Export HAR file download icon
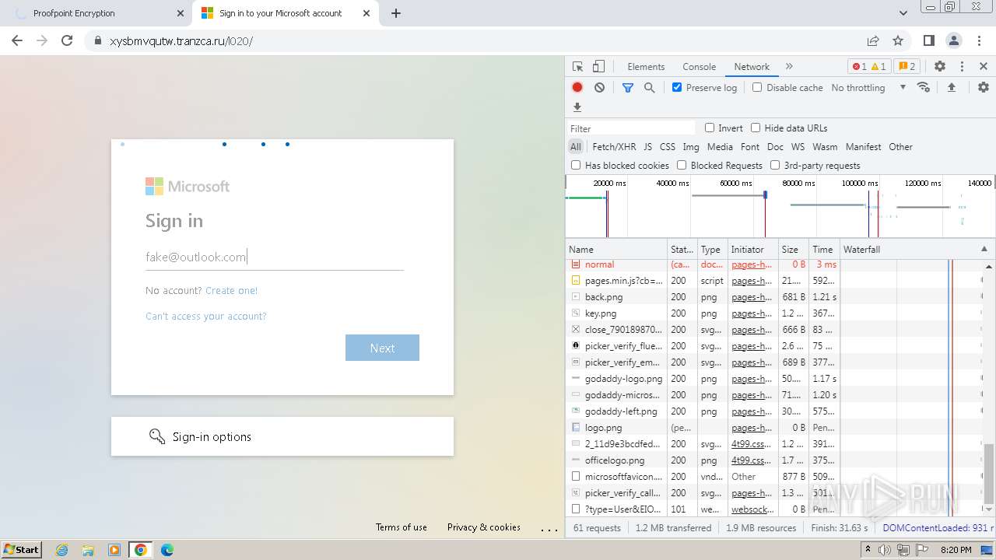Image resolution: width=996 pixels, height=560 pixels. 577,107
